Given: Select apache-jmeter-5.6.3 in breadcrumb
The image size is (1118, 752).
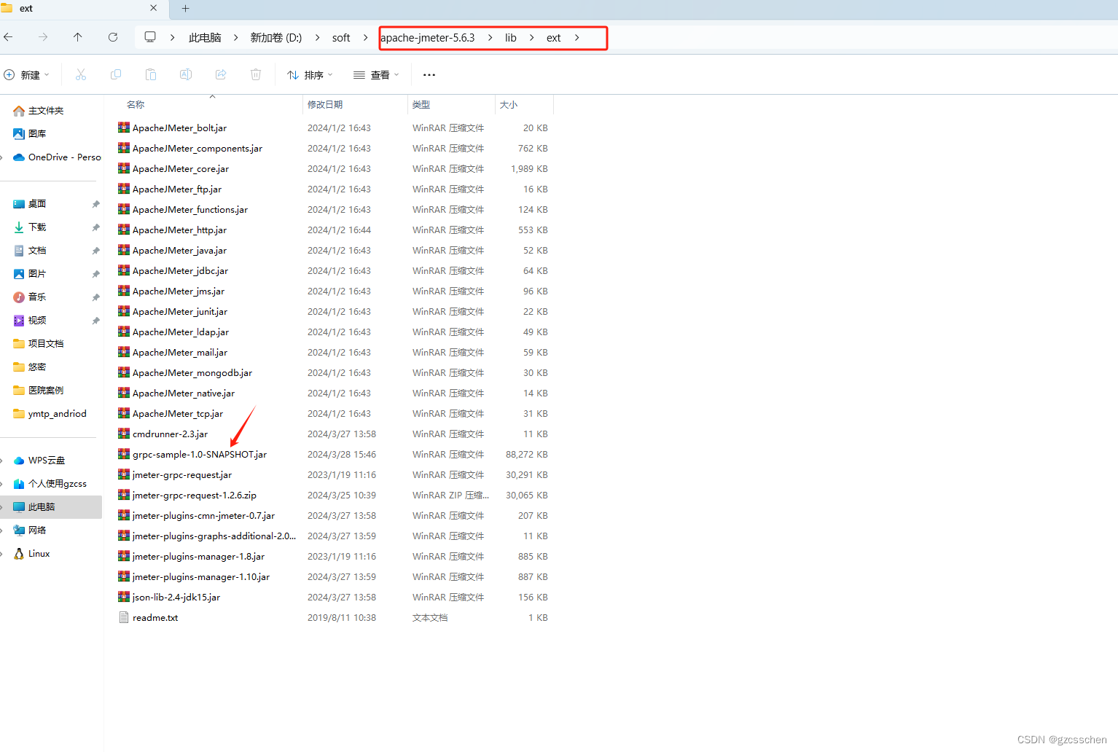Looking at the screenshot, I should pyautogui.click(x=427, y=38).
